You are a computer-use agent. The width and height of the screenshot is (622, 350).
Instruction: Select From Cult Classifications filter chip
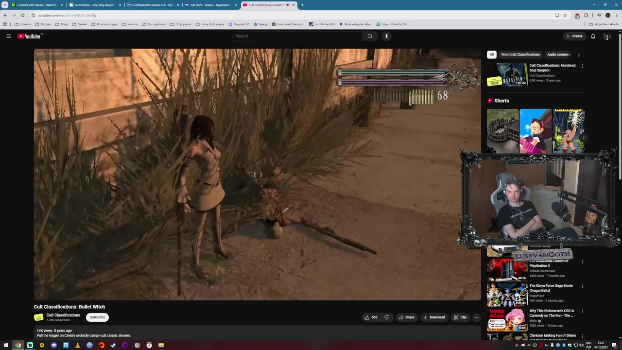tap(520, 54)
